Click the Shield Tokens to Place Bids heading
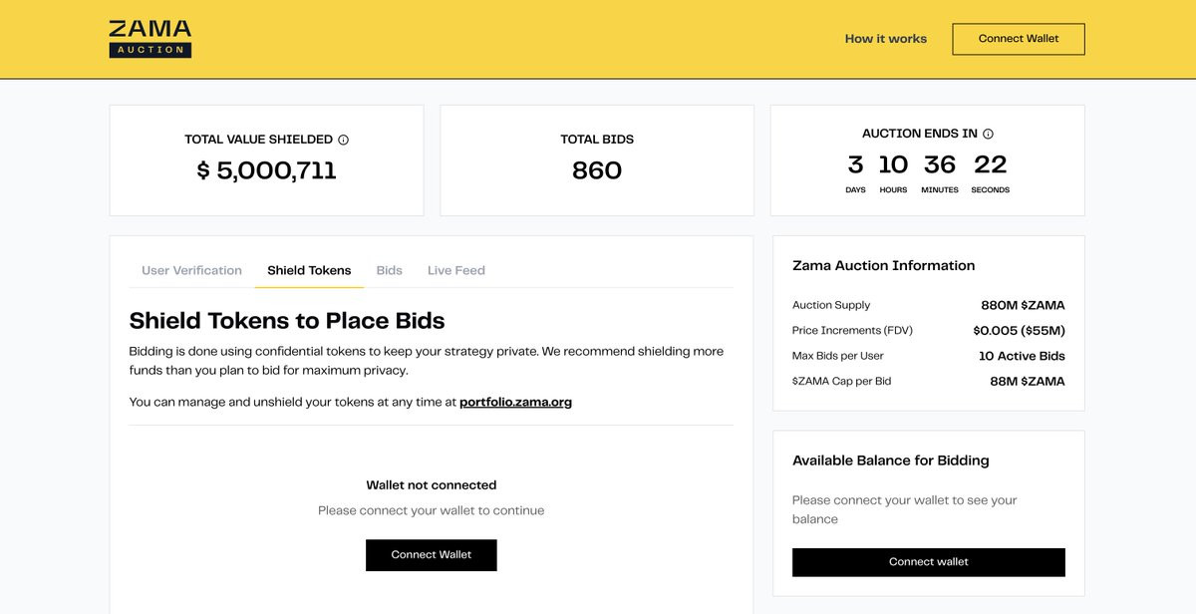The height and width of the screenshot is (614, 1196). pos(287,321)
